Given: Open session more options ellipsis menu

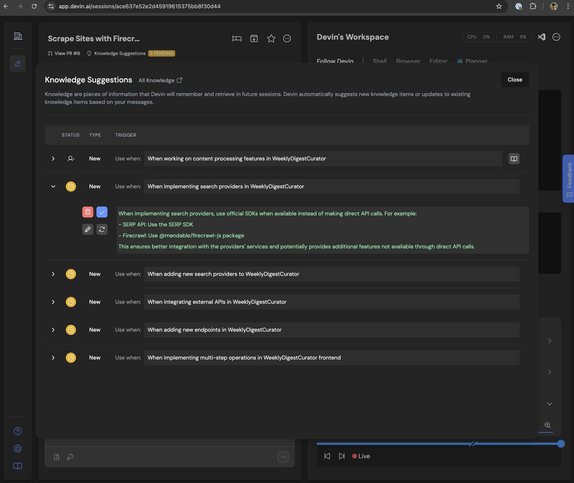Looking at the screenshot, I should tap(287, 39).
